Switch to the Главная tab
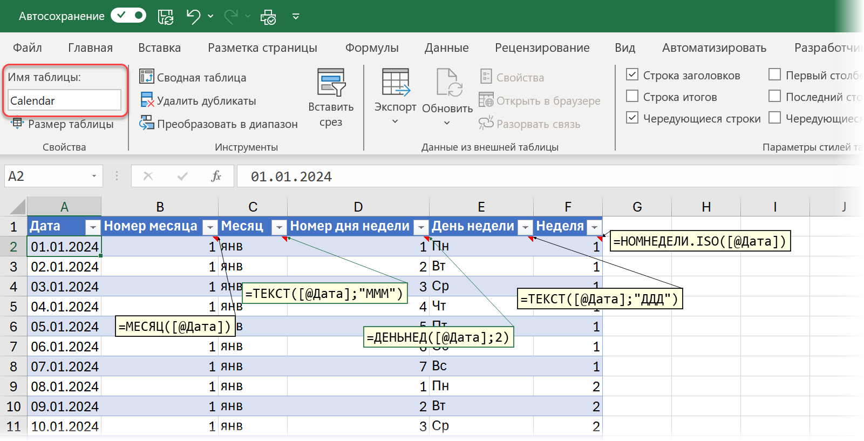The width and height of the screenshot is (864, 441). pyautogui.click(x=90, y=48)
